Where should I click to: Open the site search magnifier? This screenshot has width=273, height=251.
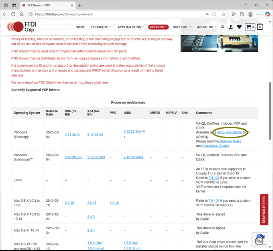point(223,27)
